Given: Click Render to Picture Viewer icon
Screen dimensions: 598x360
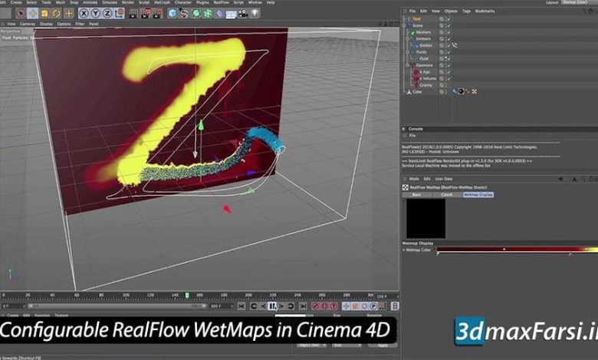Looking at the screenshot, I should [146, 14].
